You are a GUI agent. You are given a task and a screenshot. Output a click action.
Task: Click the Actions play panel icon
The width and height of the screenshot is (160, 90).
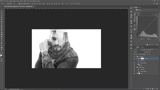click(x=131, y=48)
